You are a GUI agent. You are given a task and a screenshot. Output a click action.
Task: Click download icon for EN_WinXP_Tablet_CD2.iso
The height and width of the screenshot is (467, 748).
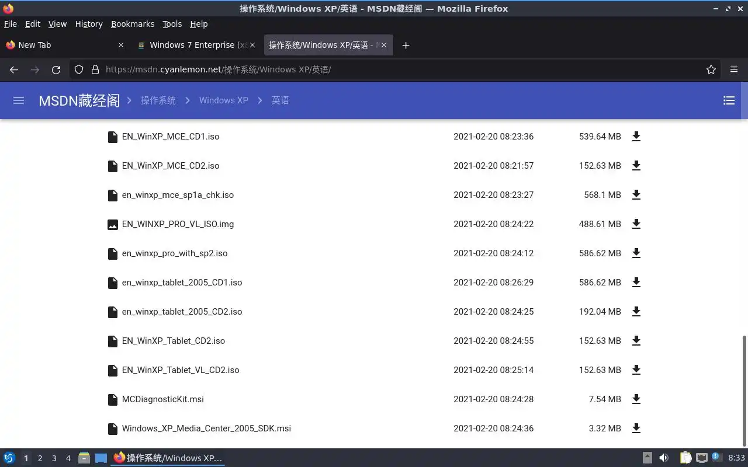point(636,341)
